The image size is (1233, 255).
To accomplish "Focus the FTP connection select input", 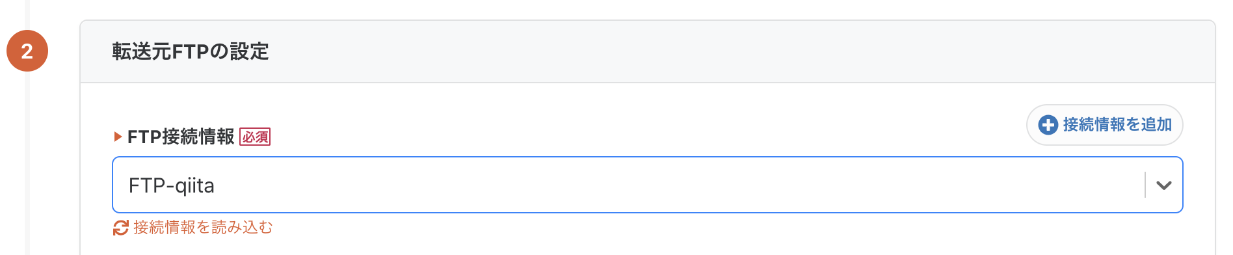I will 647,185.
